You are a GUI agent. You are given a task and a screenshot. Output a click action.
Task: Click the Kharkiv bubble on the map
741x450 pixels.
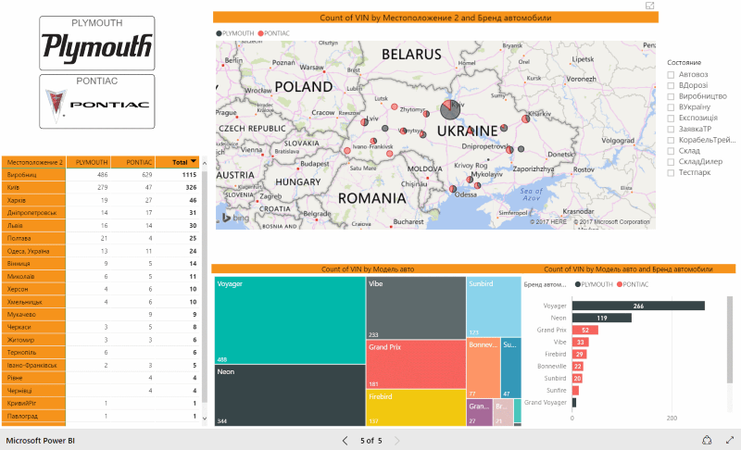(525, 119)
